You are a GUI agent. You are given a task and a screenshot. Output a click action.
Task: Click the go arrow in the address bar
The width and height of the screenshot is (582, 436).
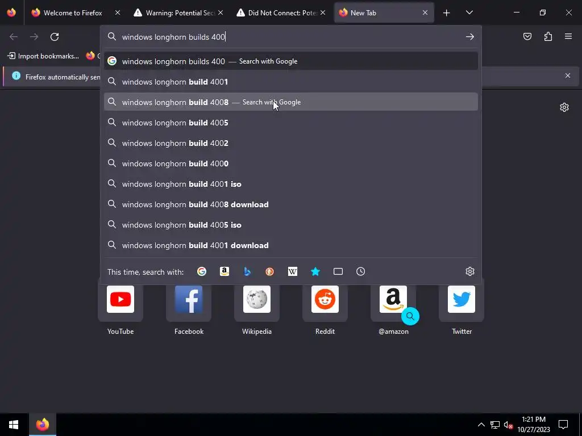pos(470,37)
